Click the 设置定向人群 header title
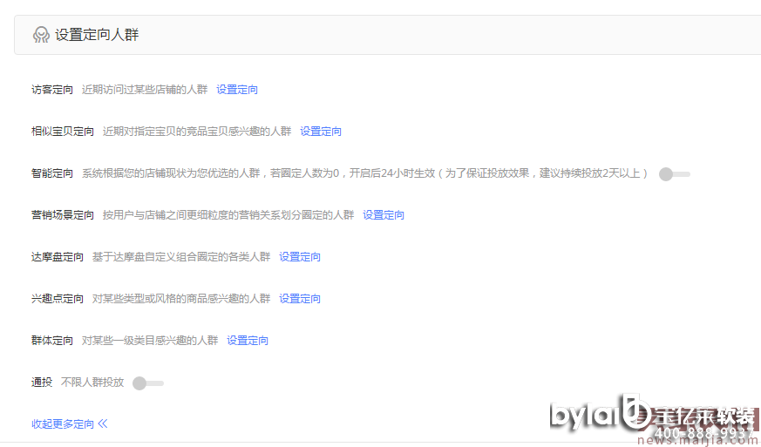 tap(97, 35)
